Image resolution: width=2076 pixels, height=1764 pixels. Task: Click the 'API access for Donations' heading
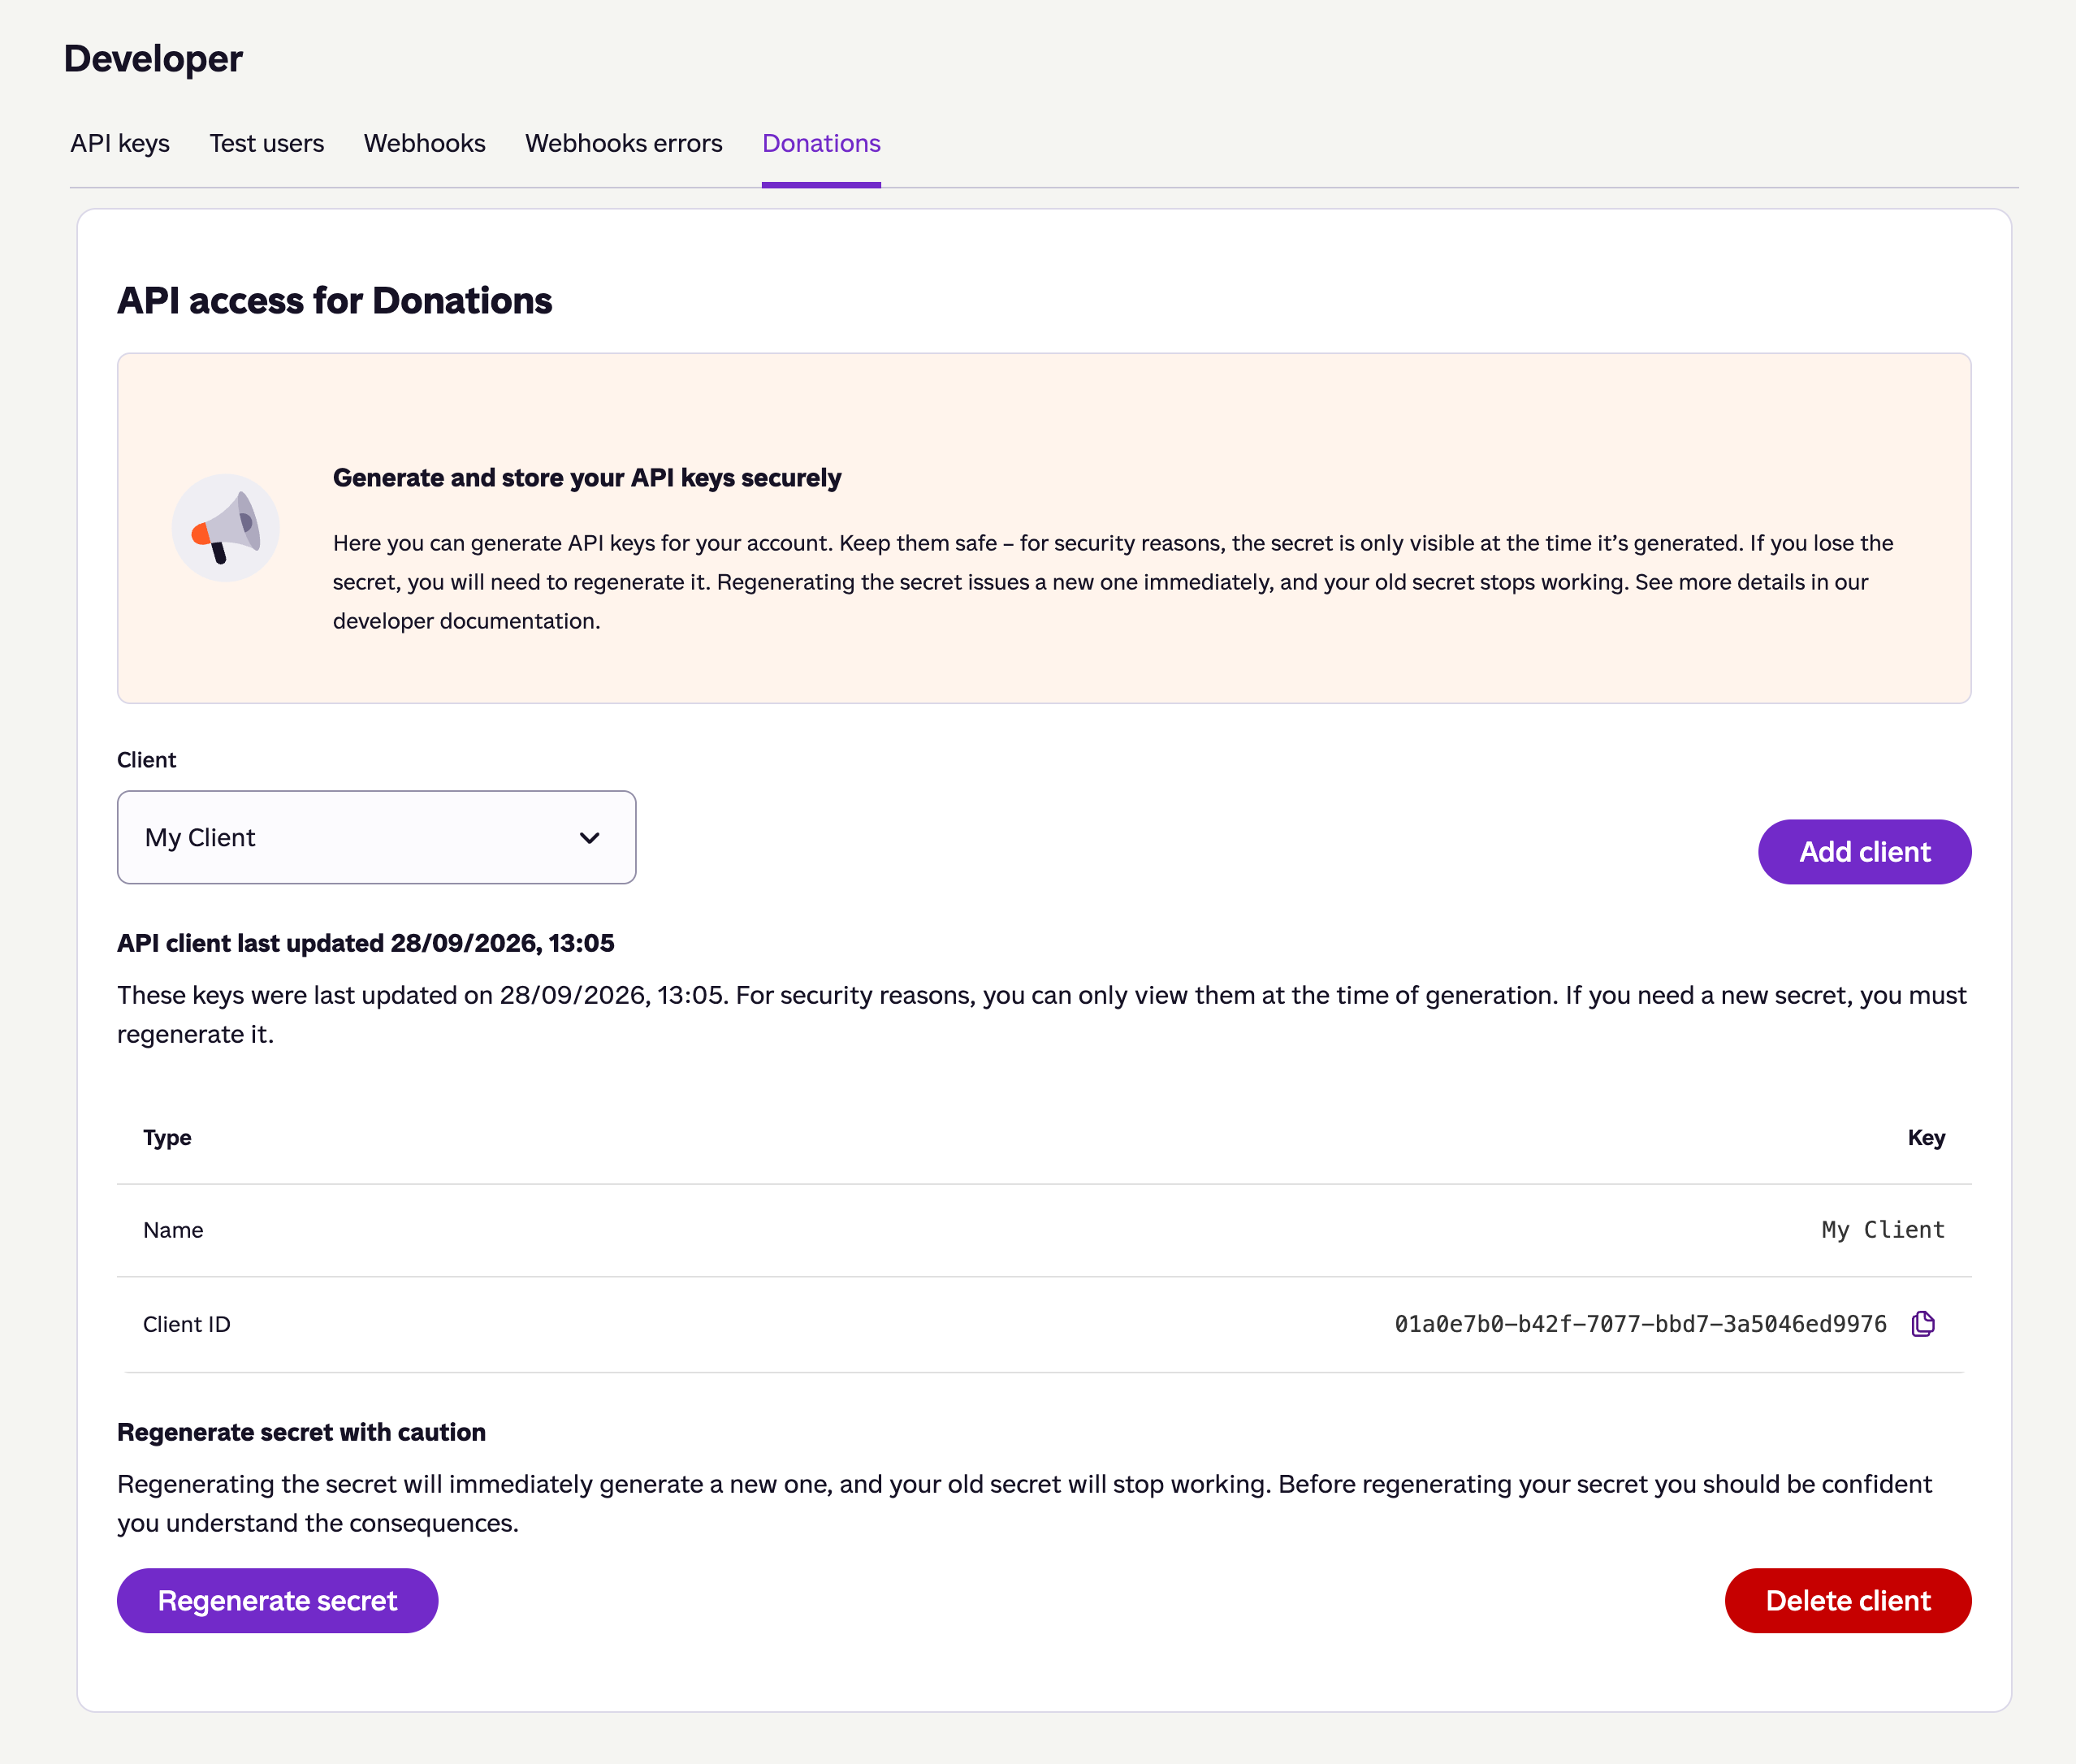pos(335,301)
